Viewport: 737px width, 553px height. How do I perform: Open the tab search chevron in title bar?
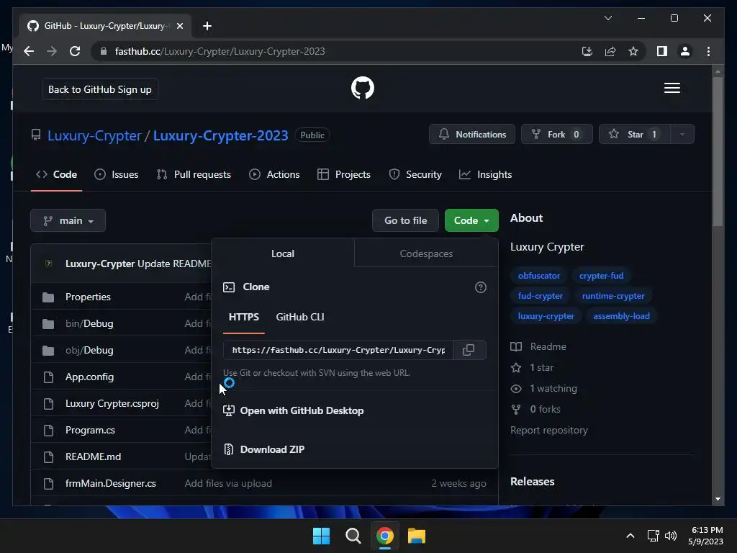(607, 18)
